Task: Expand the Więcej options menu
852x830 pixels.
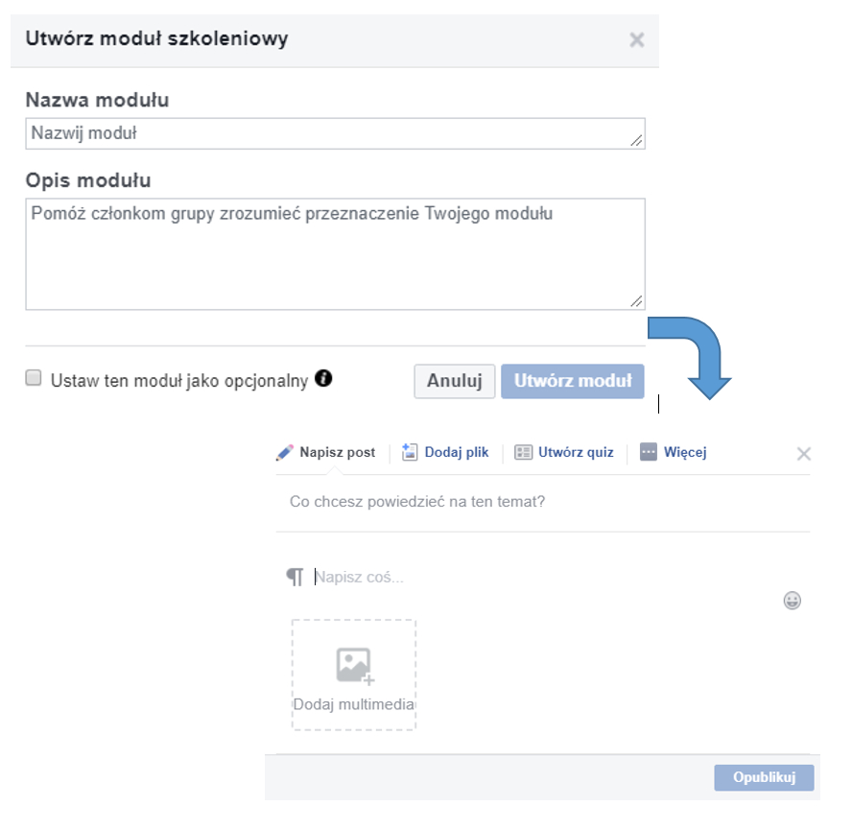Action: tap(674, 452)
